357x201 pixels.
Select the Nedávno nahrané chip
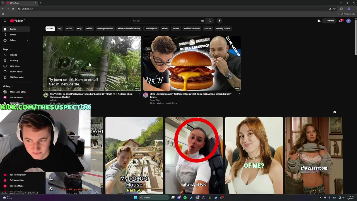[192, 28]
